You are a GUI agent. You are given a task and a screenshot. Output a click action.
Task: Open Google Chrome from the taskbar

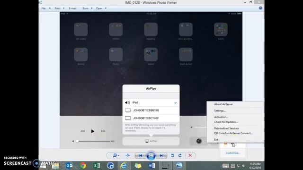coord(83,166)
